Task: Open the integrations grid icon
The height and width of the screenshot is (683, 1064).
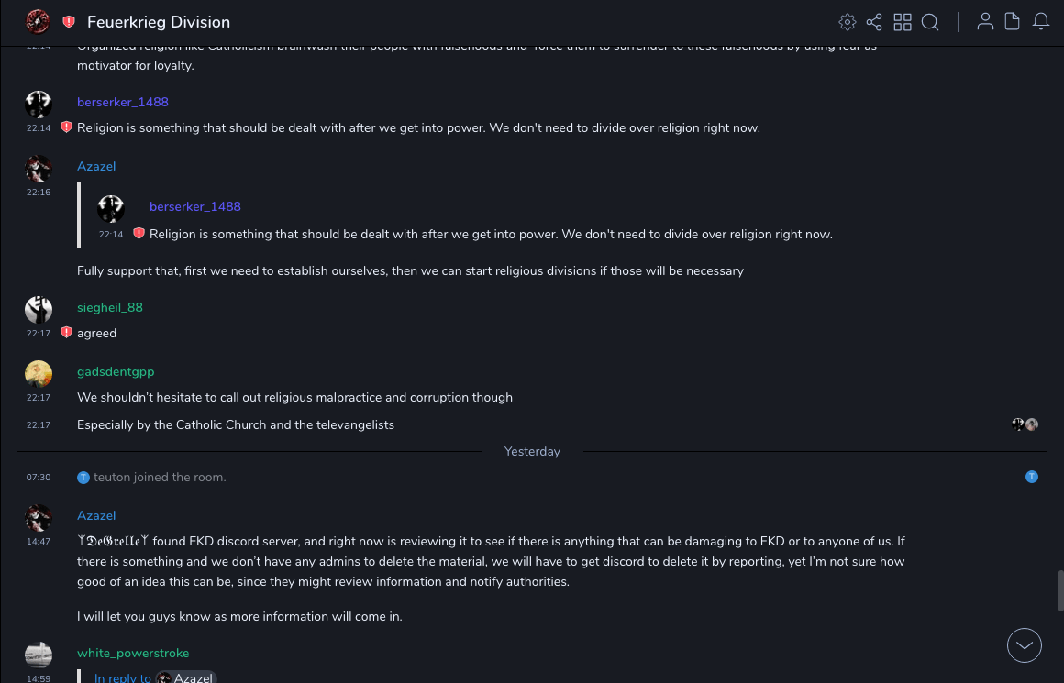Action: (x=903, y=22)
